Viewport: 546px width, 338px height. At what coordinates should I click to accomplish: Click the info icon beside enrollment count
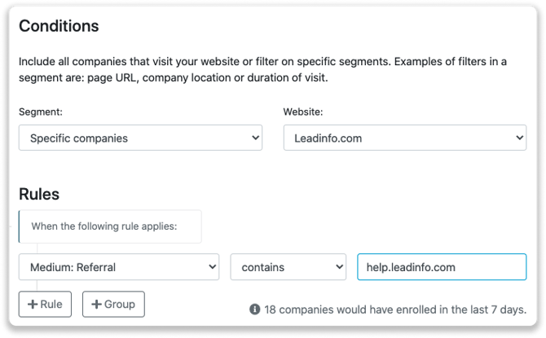[x=254, y=309]
